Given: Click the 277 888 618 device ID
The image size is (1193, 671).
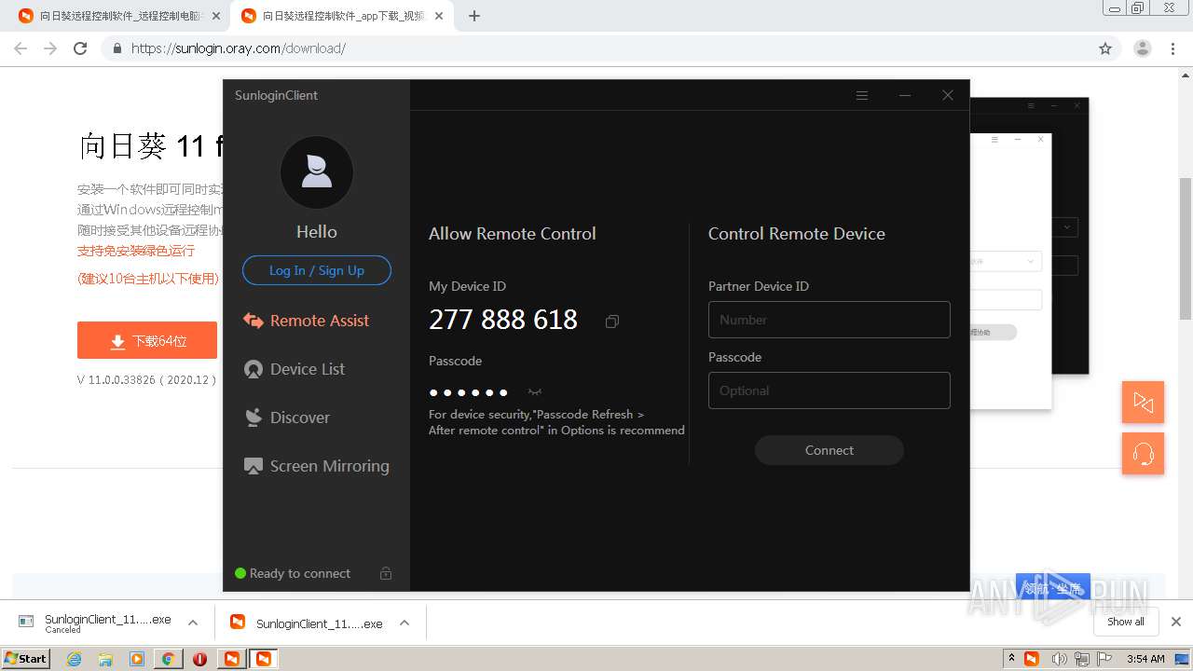Looking at the screenshot, I should (503, 320).
